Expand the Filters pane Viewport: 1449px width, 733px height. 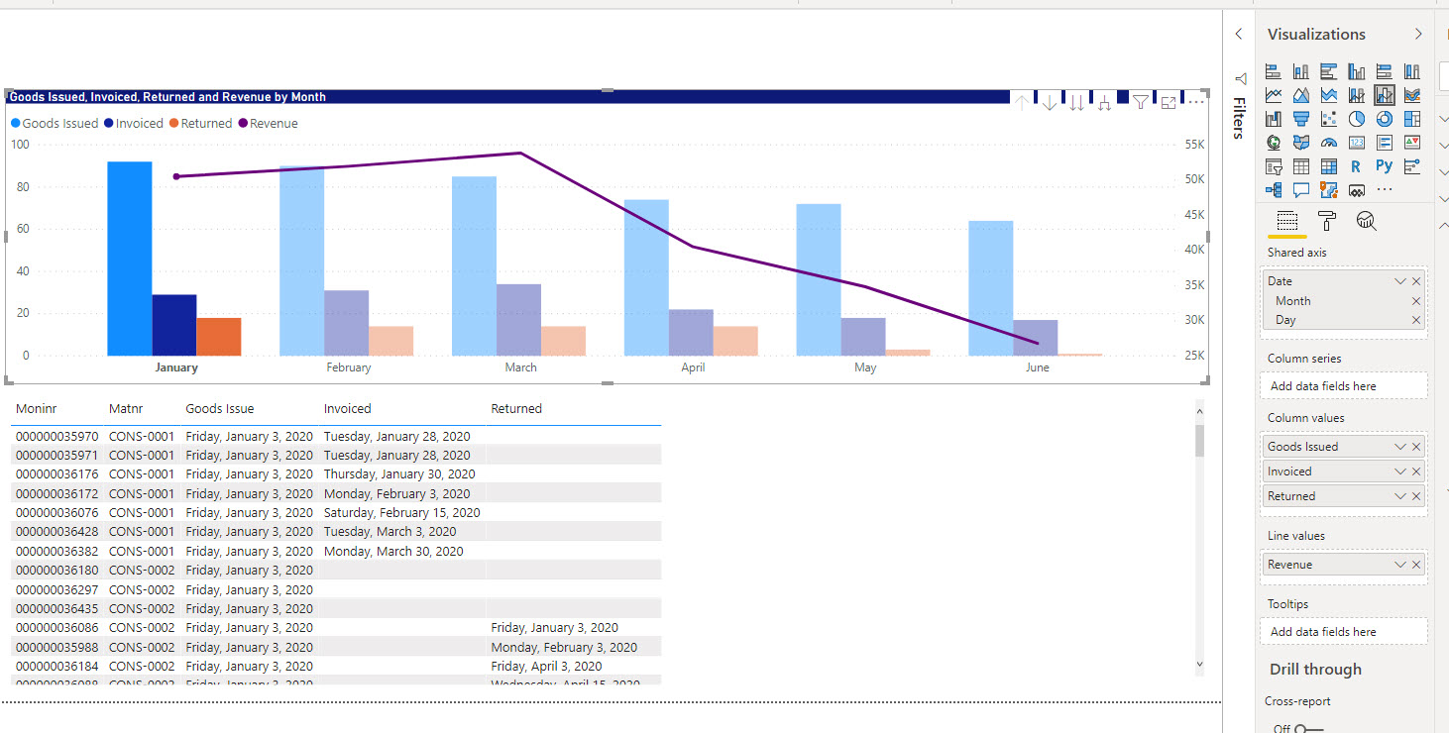pyautogui.click(x=1238, y=34)
